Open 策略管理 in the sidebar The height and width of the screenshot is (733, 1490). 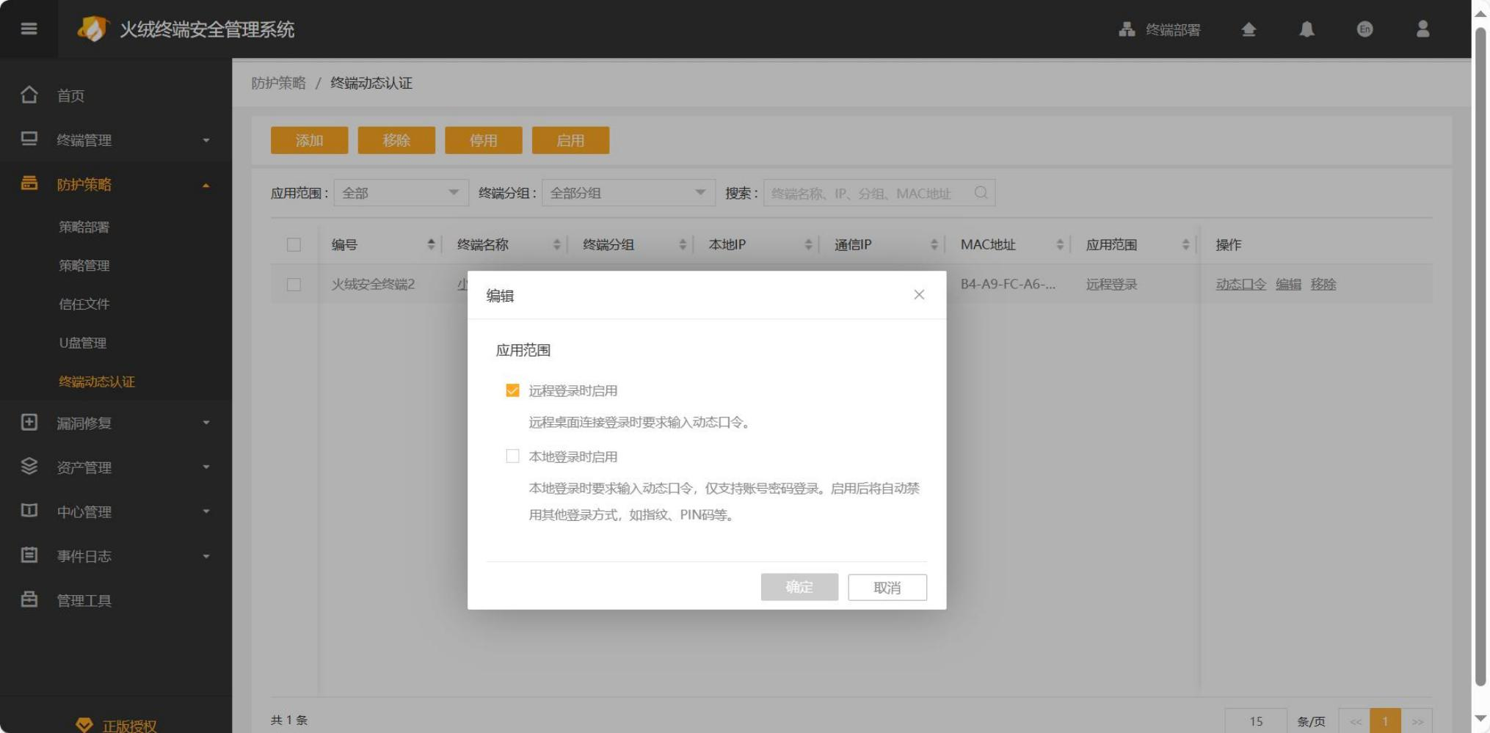tap(84, 266)
